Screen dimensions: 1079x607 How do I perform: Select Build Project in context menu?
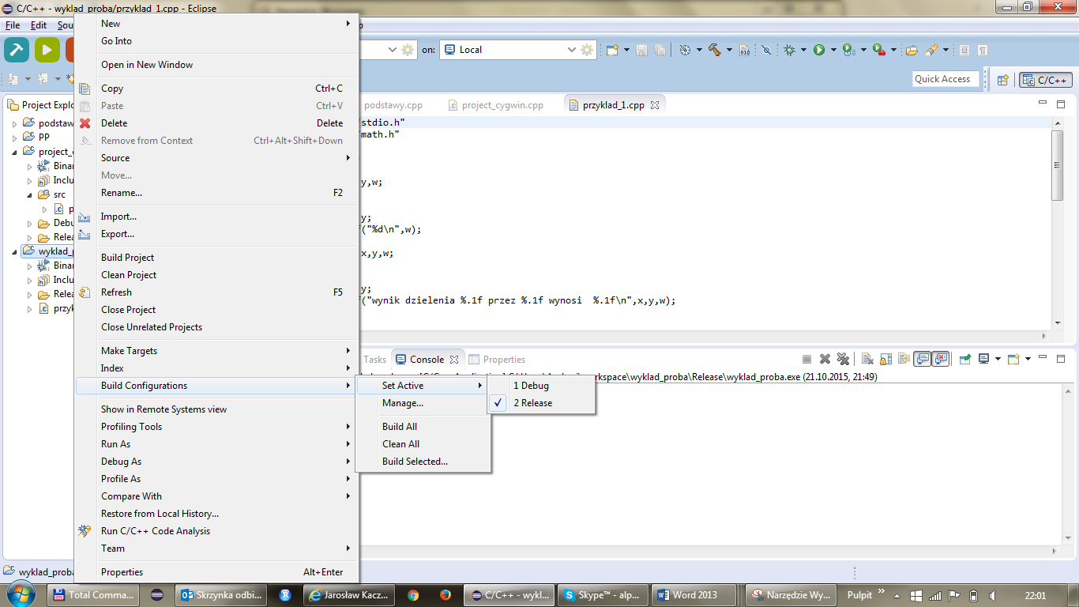[217, 258]
